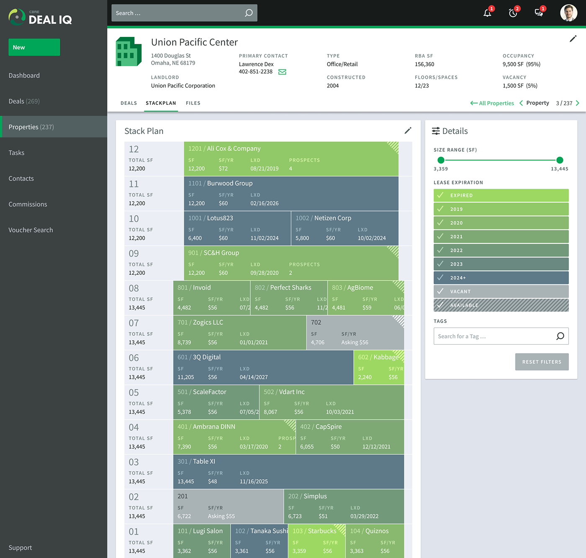Select suite 601 3Q Digital
The height and width of the screenshot is (558, 586).
click(x=263, y=367)
